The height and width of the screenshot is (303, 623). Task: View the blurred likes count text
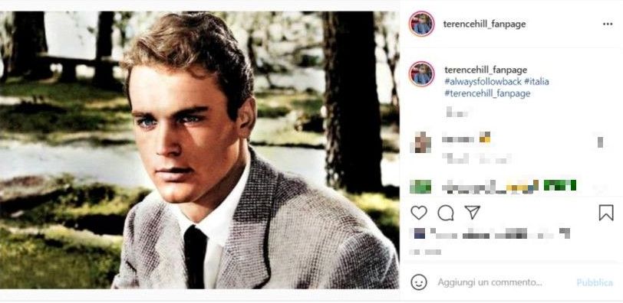[492, 233]
